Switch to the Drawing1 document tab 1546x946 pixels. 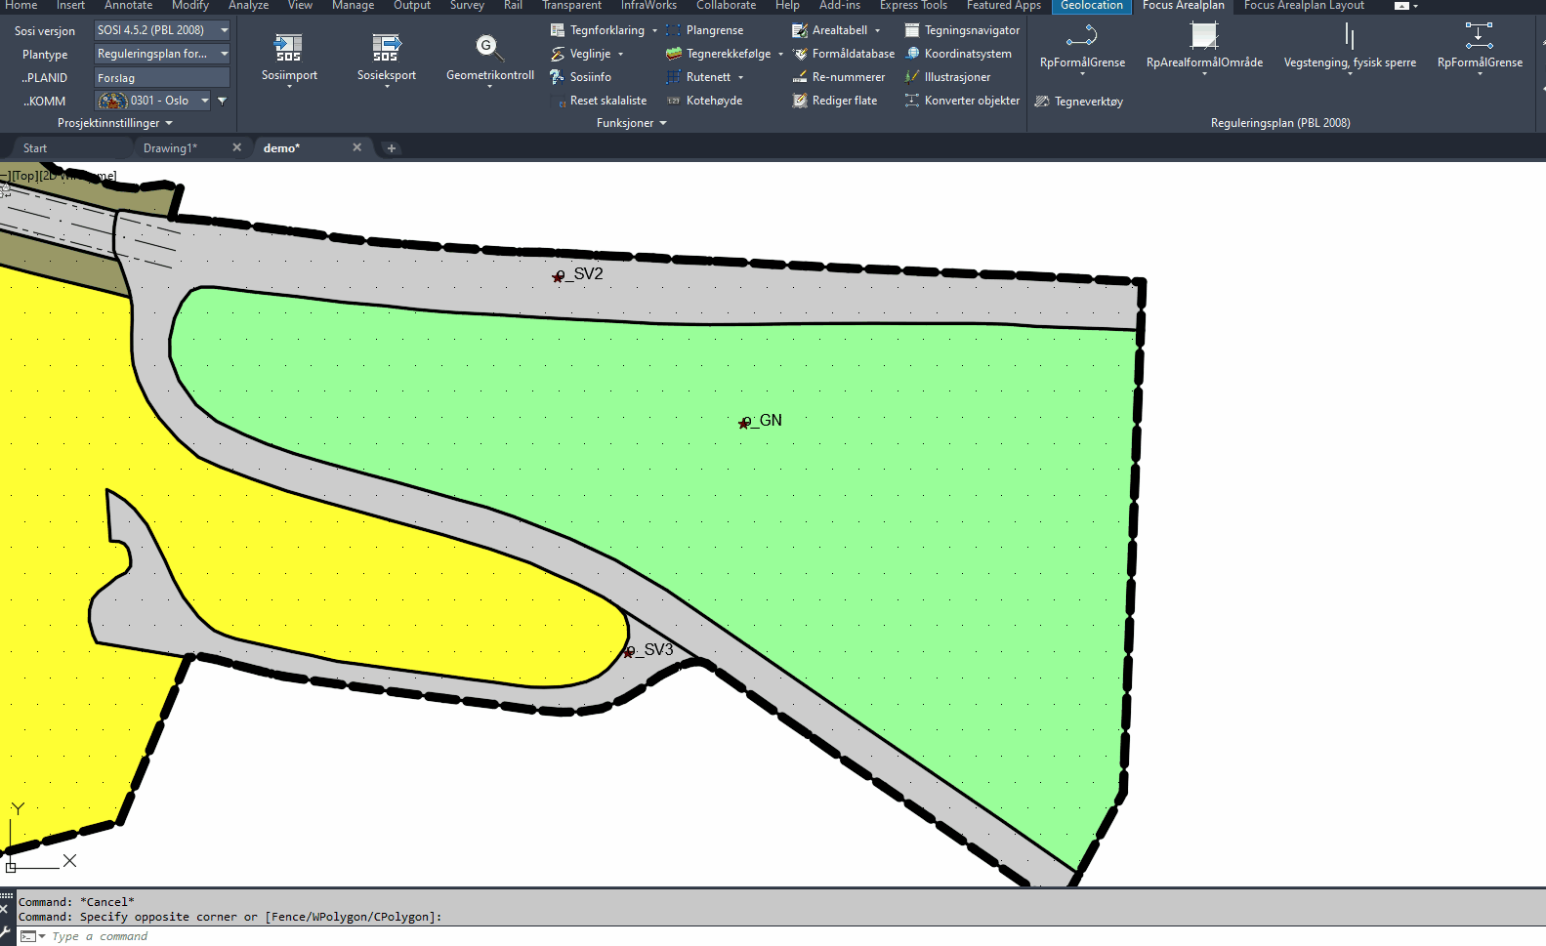click(x=170, y=148)
